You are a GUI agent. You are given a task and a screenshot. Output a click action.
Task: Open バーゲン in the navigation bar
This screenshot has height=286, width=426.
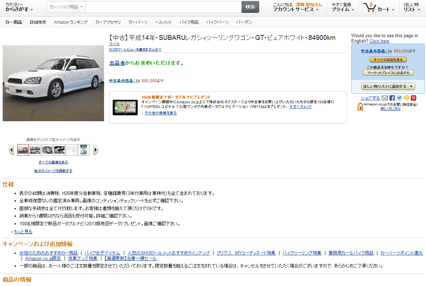(244, 22)
